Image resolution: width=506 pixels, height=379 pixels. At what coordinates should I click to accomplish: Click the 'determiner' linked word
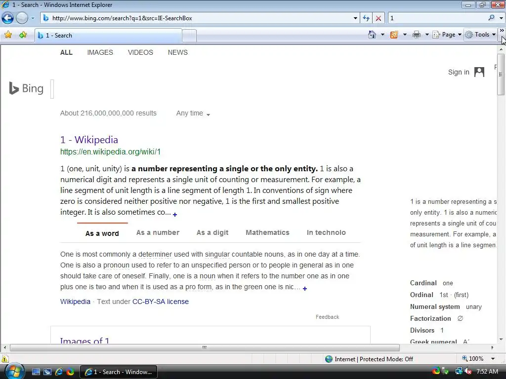tap(155, 254)
